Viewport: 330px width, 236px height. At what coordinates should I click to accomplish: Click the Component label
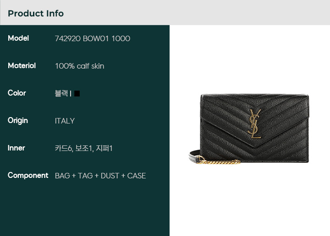pos(28,176)
